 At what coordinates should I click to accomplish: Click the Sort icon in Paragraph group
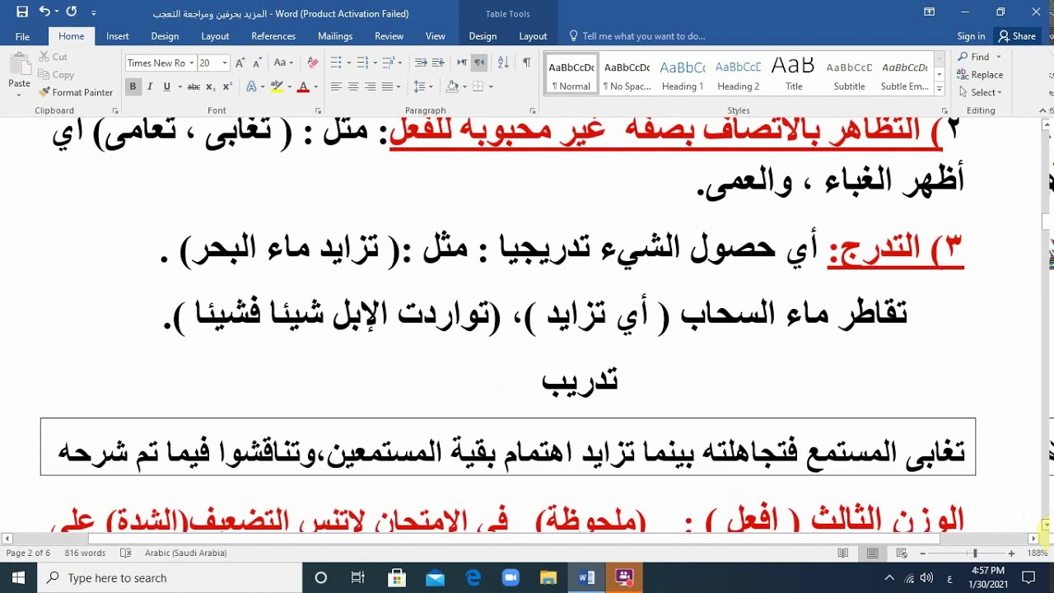[x=504, y=63]
